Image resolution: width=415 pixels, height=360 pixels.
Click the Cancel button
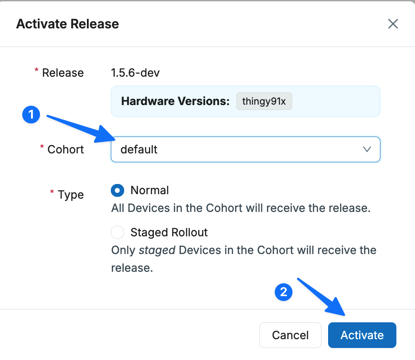tap(290, 335)
